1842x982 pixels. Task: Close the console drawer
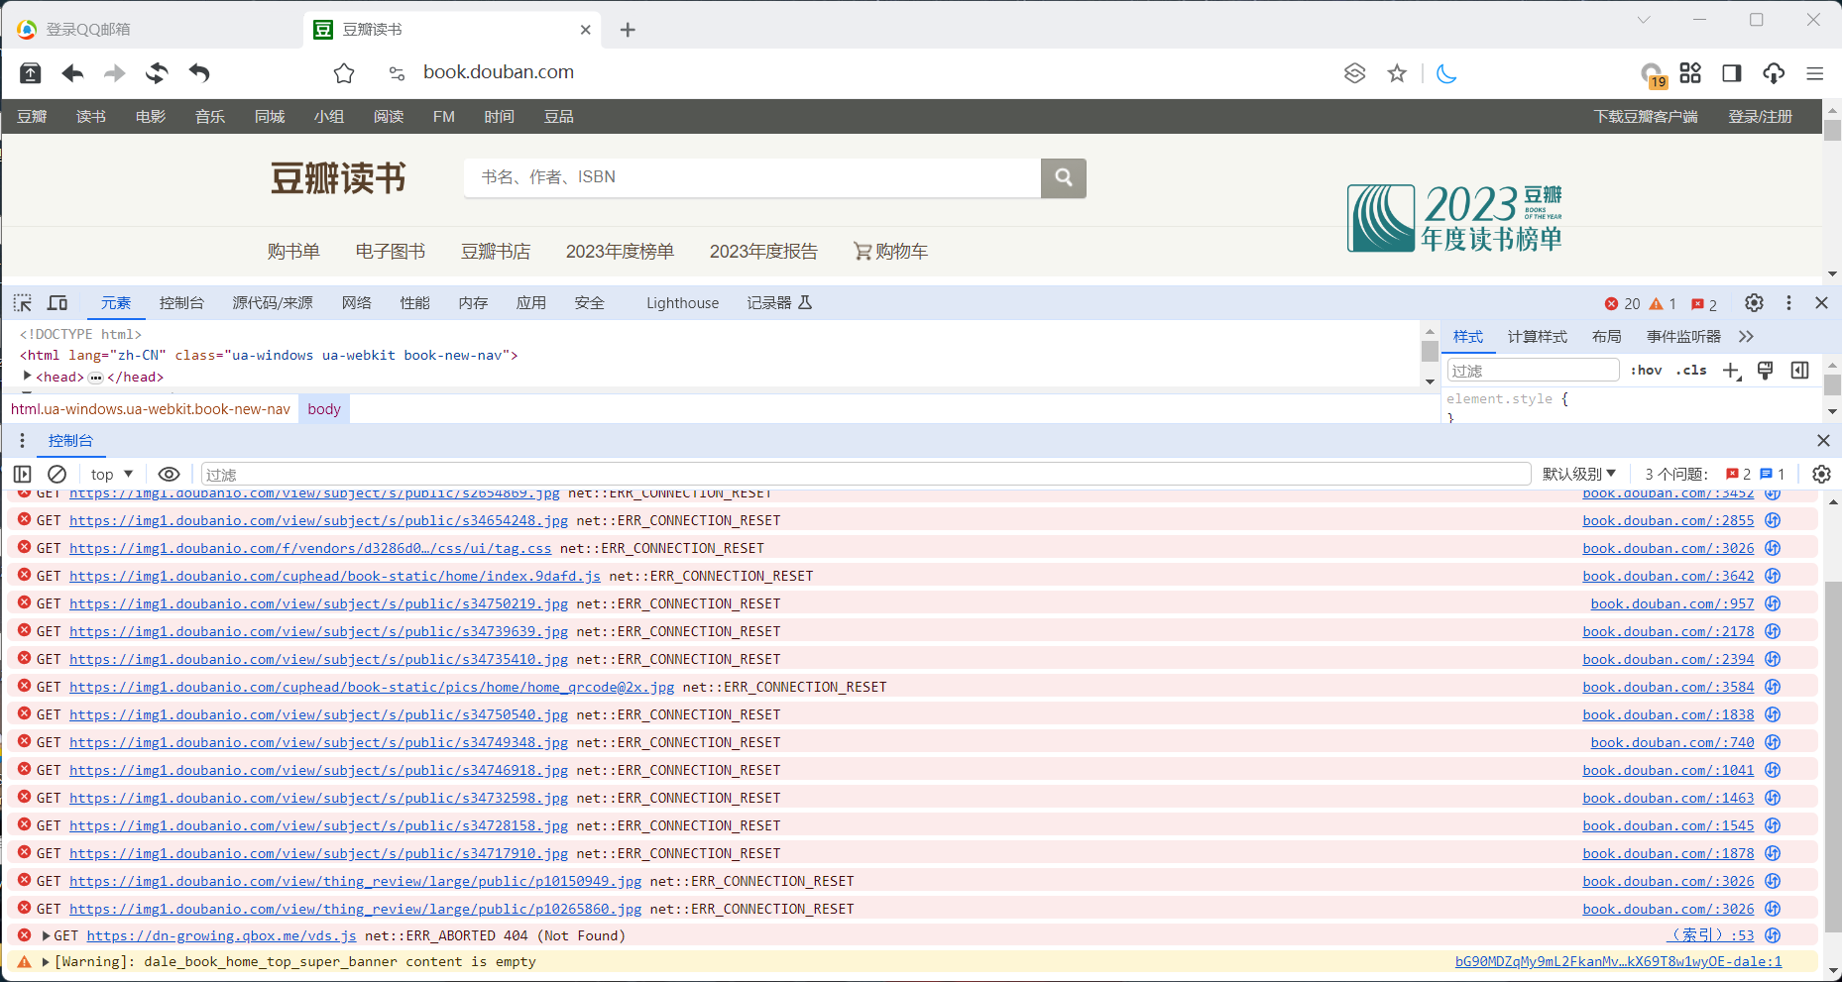point(1823,441)
